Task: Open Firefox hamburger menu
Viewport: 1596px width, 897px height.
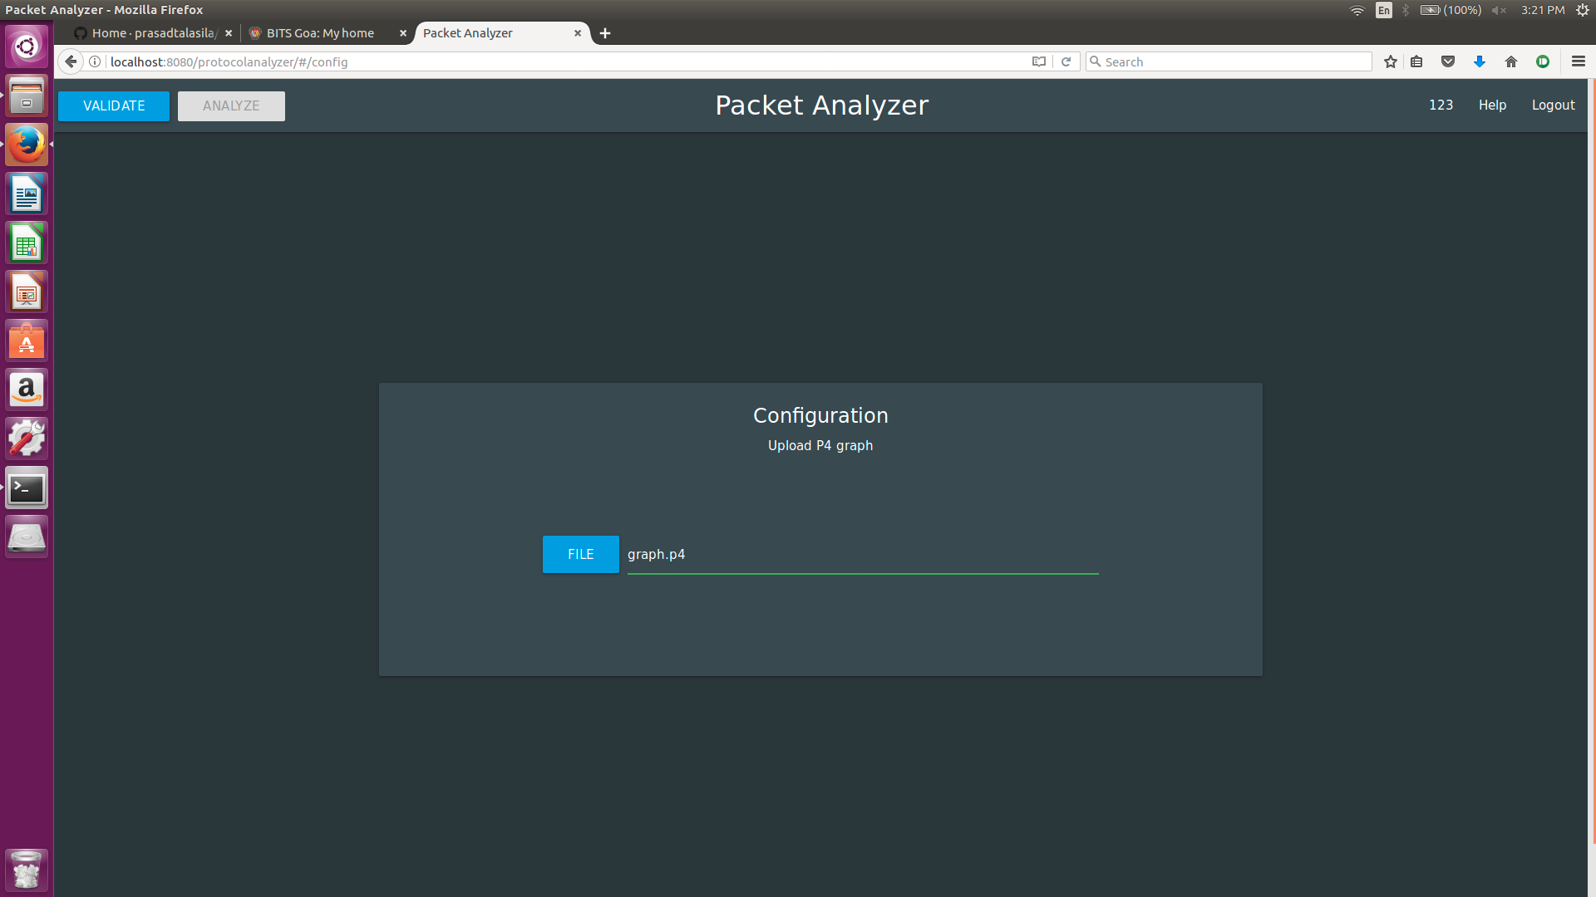Action: pyautogui.click(x=1578, y=61)
